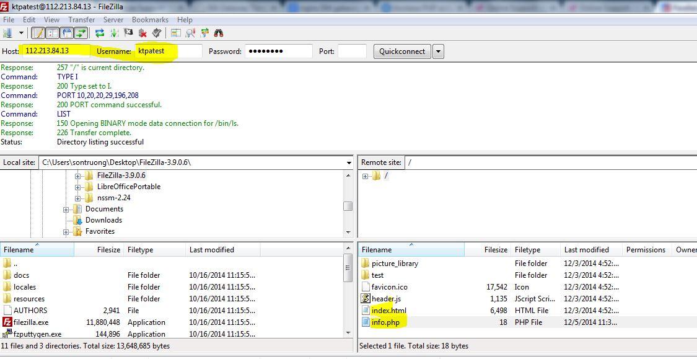The height and width of the screenshot is (359, 697).
Task: Reconnect to the last server via toolbar
Action: point(157,33)
